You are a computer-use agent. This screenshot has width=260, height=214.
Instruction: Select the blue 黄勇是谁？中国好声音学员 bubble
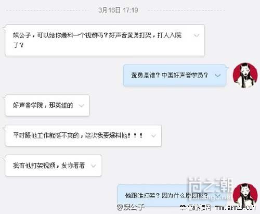175,75
